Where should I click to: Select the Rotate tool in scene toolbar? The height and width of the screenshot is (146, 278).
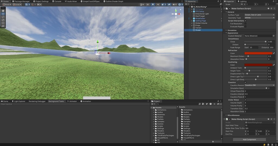click(3, 17)
